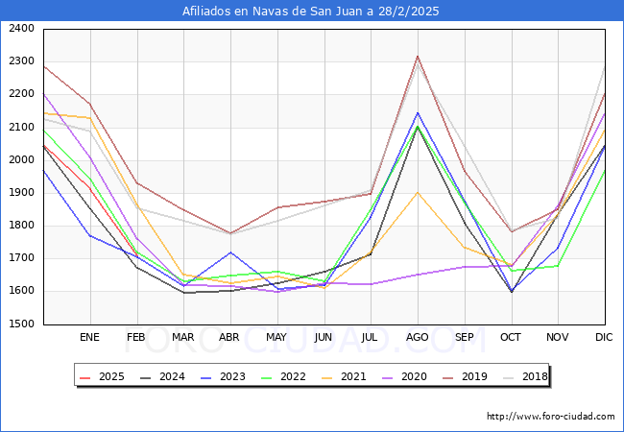Click the OCT month axis label

click(x=511, y=337)
